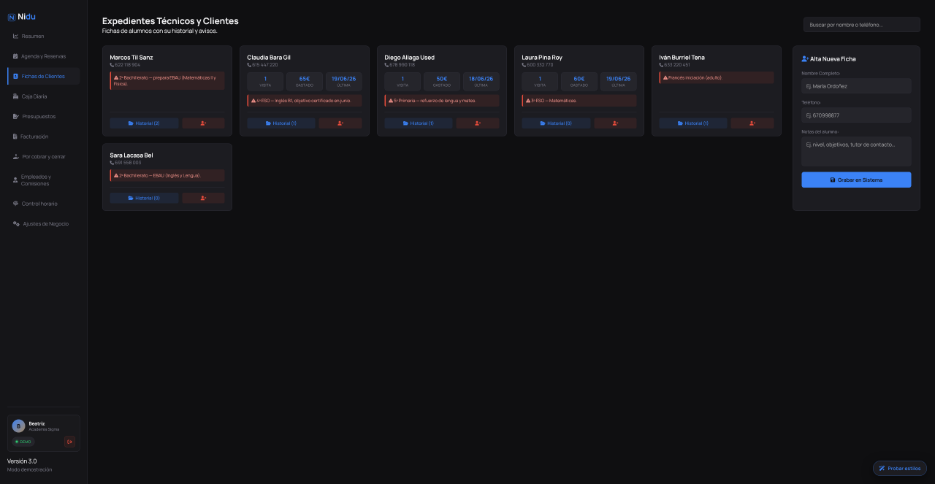Go to Ajustes de Negocio
This screenshot has width=935, height=484.
click(x=44, y=223)
